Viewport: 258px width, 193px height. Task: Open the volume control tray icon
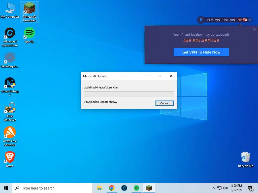coord(225,188)
